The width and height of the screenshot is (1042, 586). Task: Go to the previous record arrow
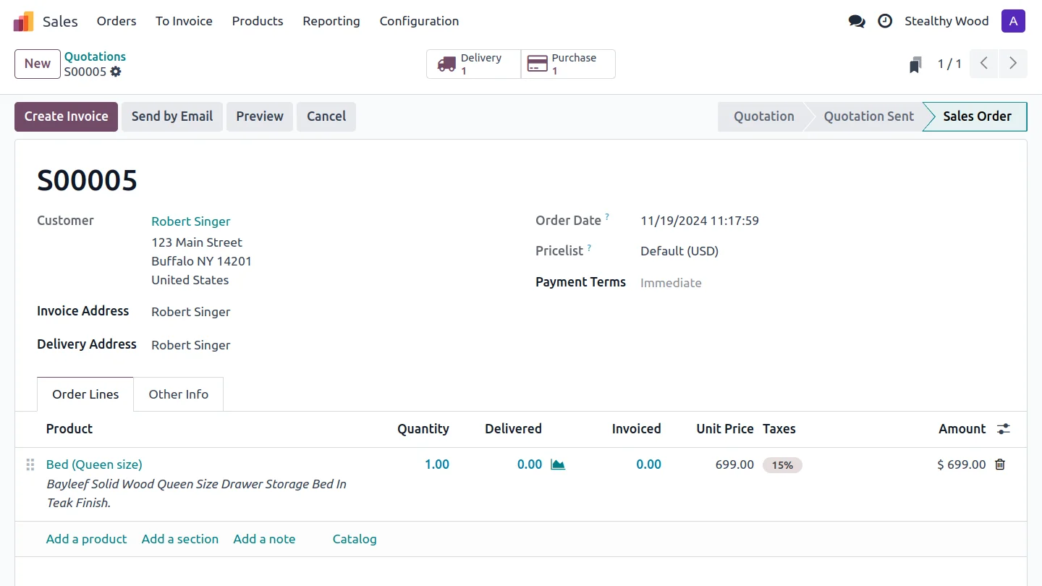pos(984,64)
